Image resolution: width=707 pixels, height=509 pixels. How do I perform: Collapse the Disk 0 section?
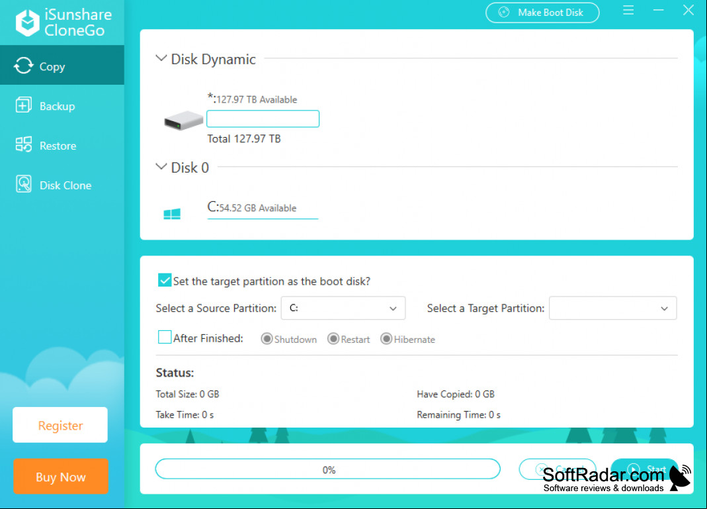coord(161,167)
